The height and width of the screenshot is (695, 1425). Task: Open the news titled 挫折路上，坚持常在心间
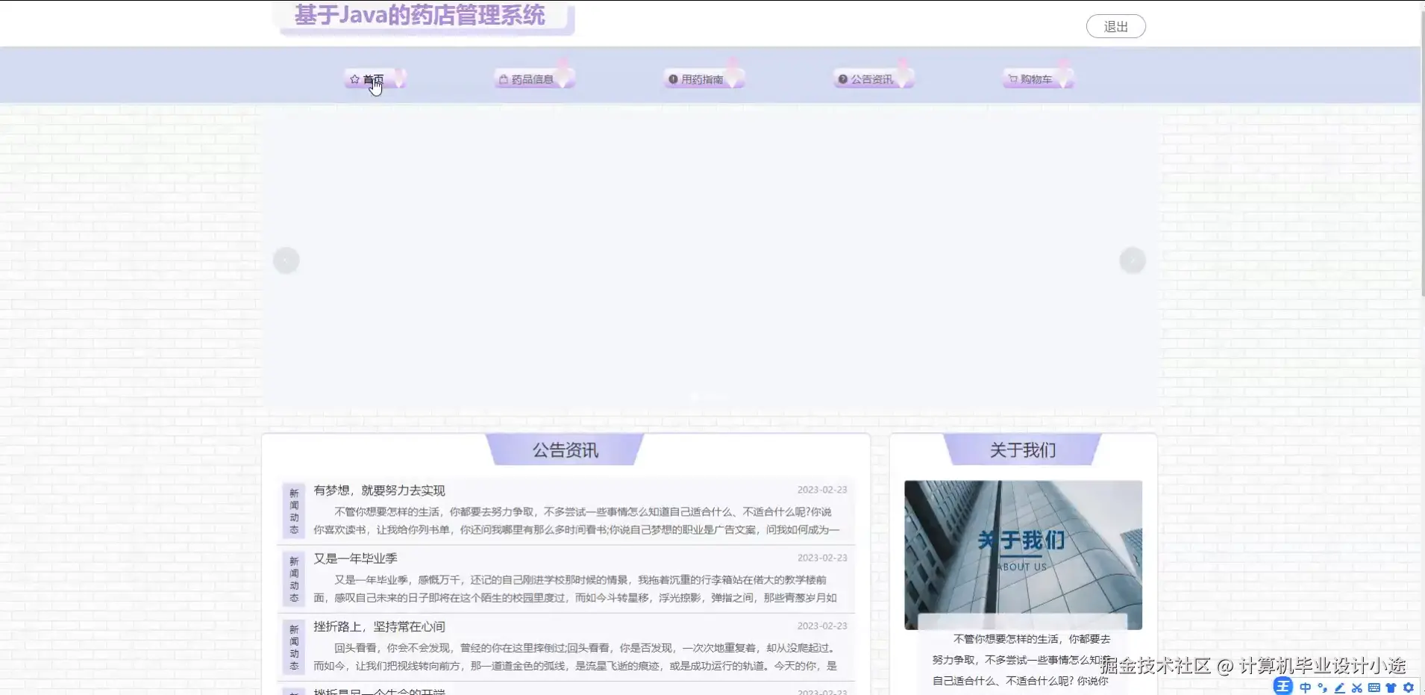[379, 626]
